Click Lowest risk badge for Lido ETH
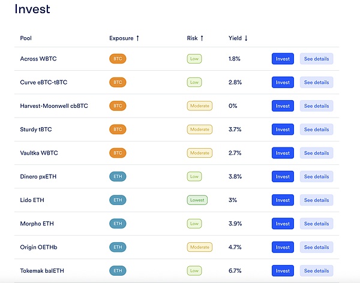 pos(197,200)
